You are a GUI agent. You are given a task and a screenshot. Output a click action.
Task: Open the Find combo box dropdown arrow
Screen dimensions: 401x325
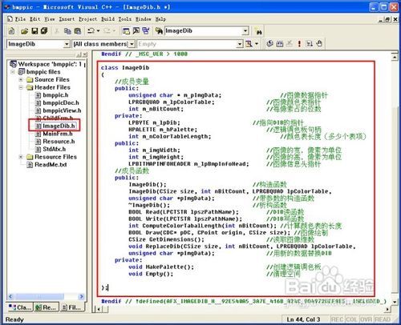click(245, 31)
